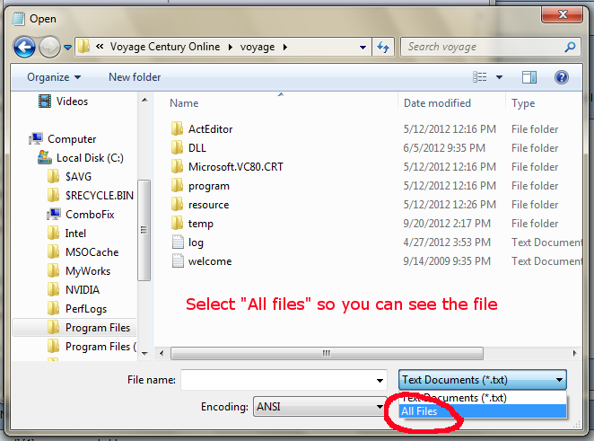
Task: Click the navigation pane scroll up arrow
Action: point(144,100)
